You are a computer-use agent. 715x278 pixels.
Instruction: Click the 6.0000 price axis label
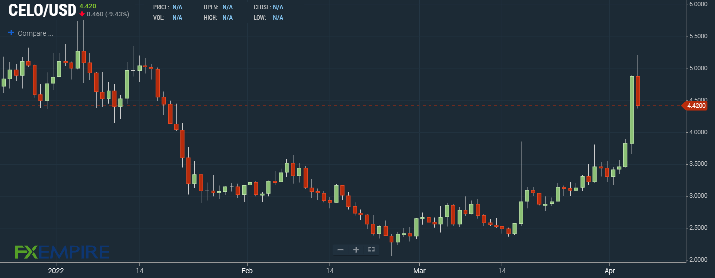(x=698, y=4)
